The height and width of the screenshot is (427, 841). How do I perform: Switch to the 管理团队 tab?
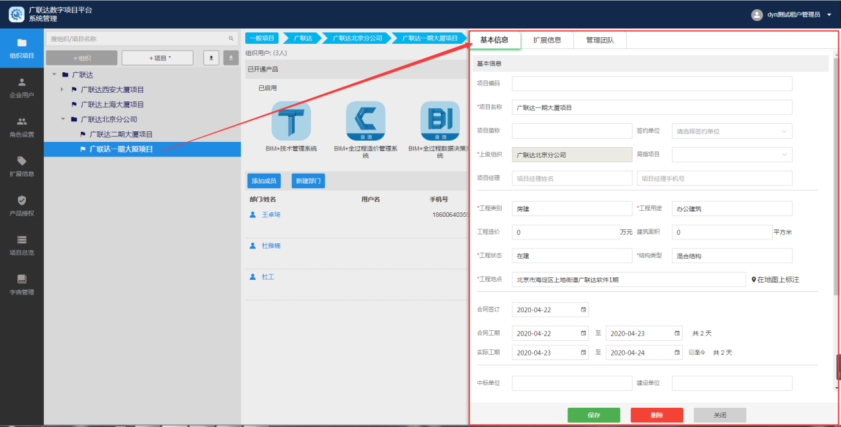pyautogui.click(x=600, y=40)
